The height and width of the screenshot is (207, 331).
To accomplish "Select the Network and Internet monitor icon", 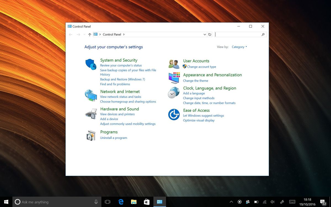I will tap(91, 95).
